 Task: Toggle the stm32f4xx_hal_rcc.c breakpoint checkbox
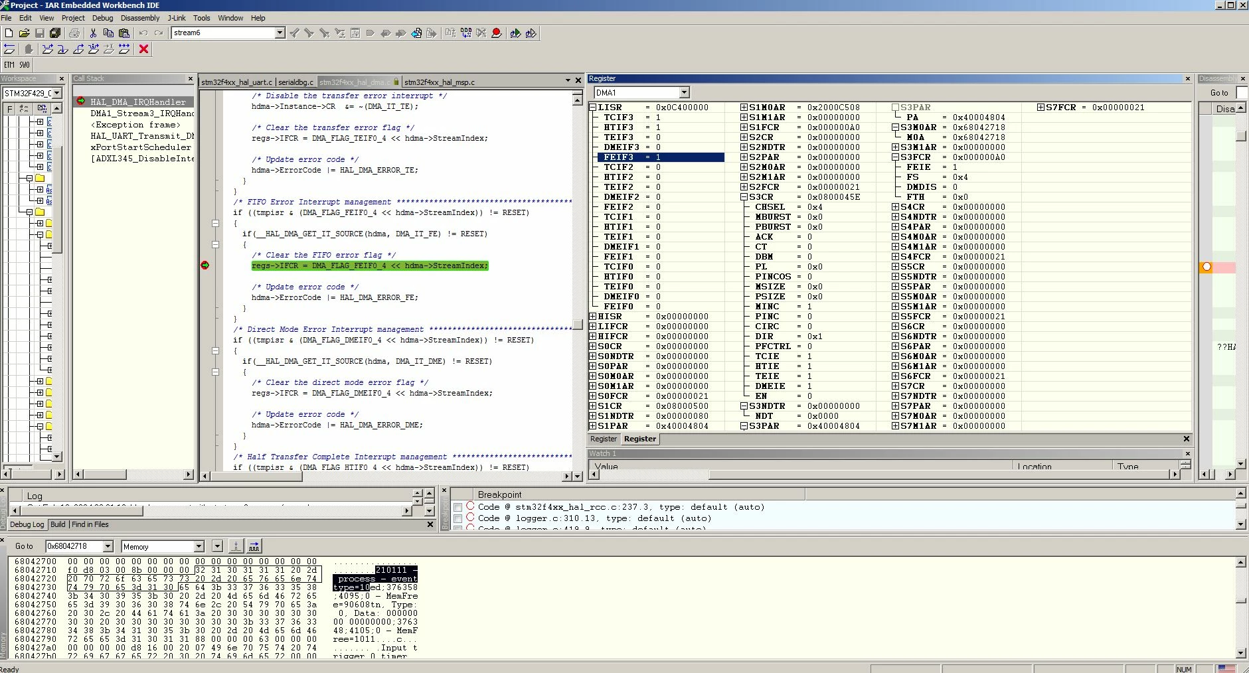point(458,507)
